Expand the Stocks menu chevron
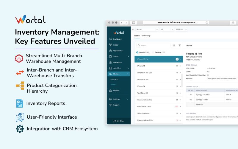Screen dimensions: 238x149 128,56
